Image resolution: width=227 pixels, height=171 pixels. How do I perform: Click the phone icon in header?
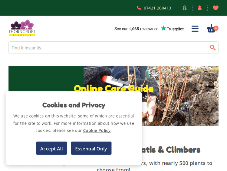139,8
